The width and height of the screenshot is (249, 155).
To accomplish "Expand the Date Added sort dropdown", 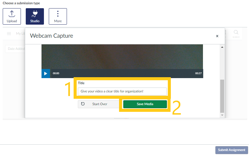I will tap(15, 49).
